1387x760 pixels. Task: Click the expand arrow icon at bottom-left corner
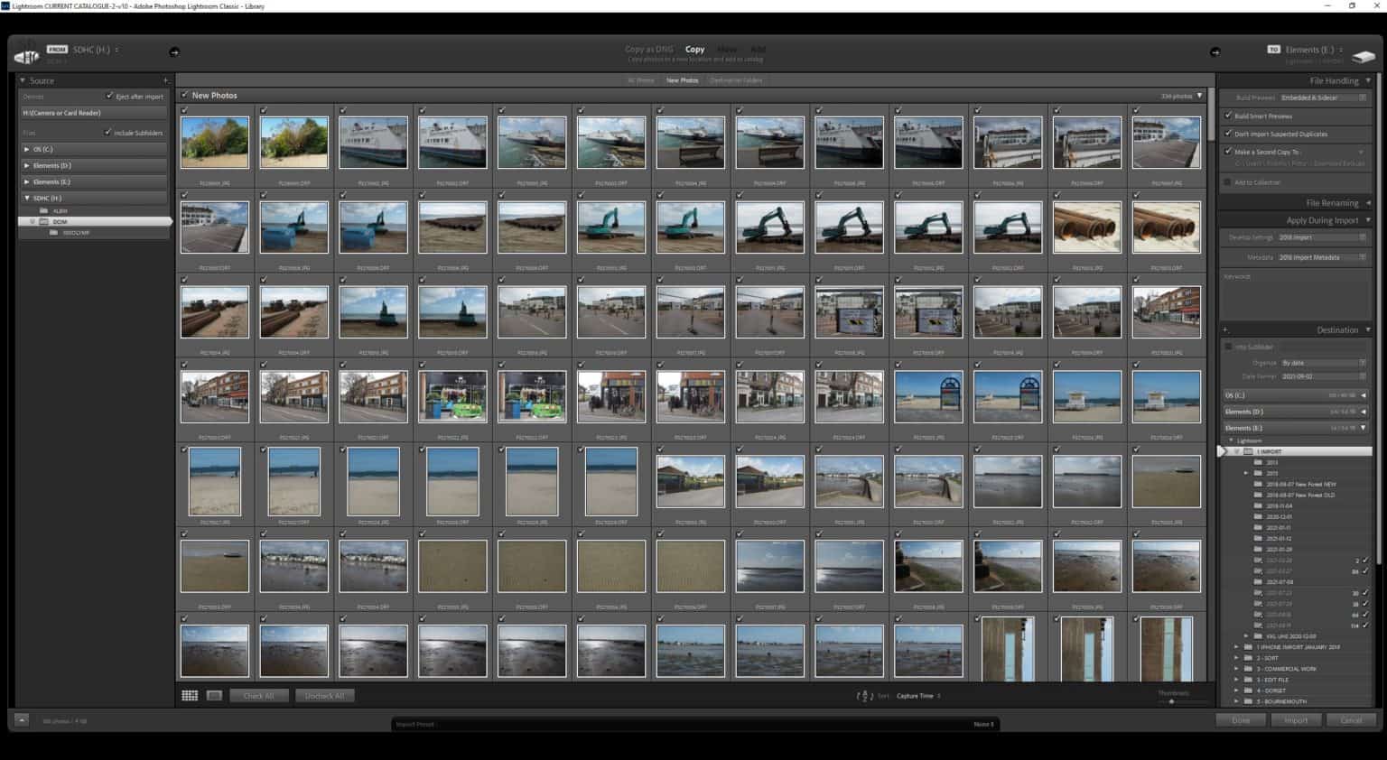22,719
